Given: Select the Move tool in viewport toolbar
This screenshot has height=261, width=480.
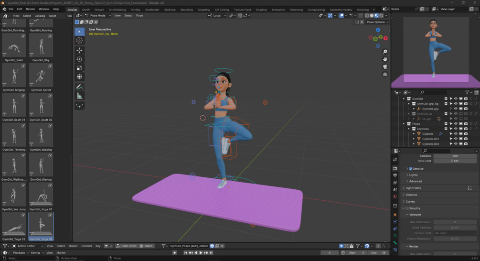Looking at the screenshot, I should [79, 50].
